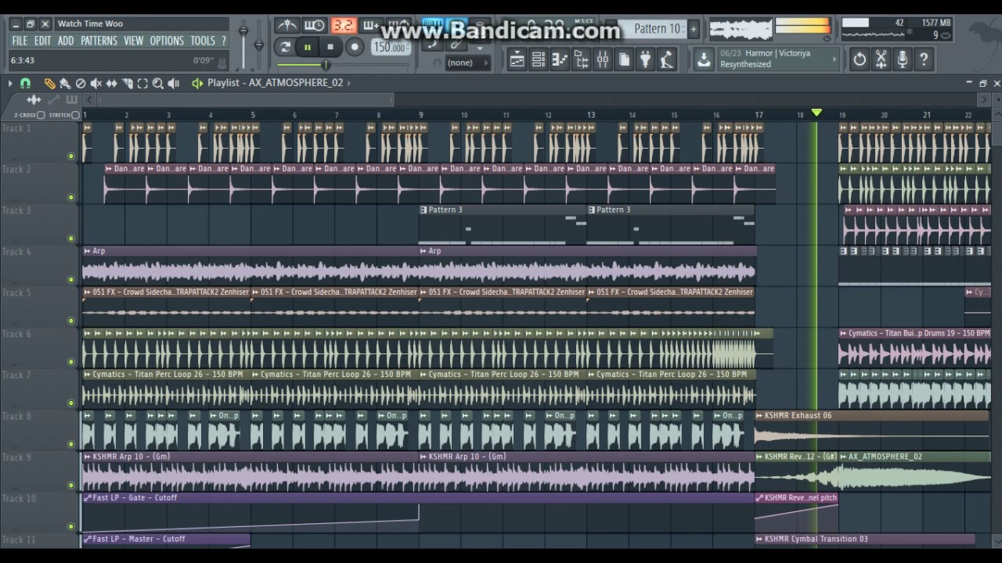1002x563 pixels.
Task: Pause playback with the pause button
Action: point(308,47)
